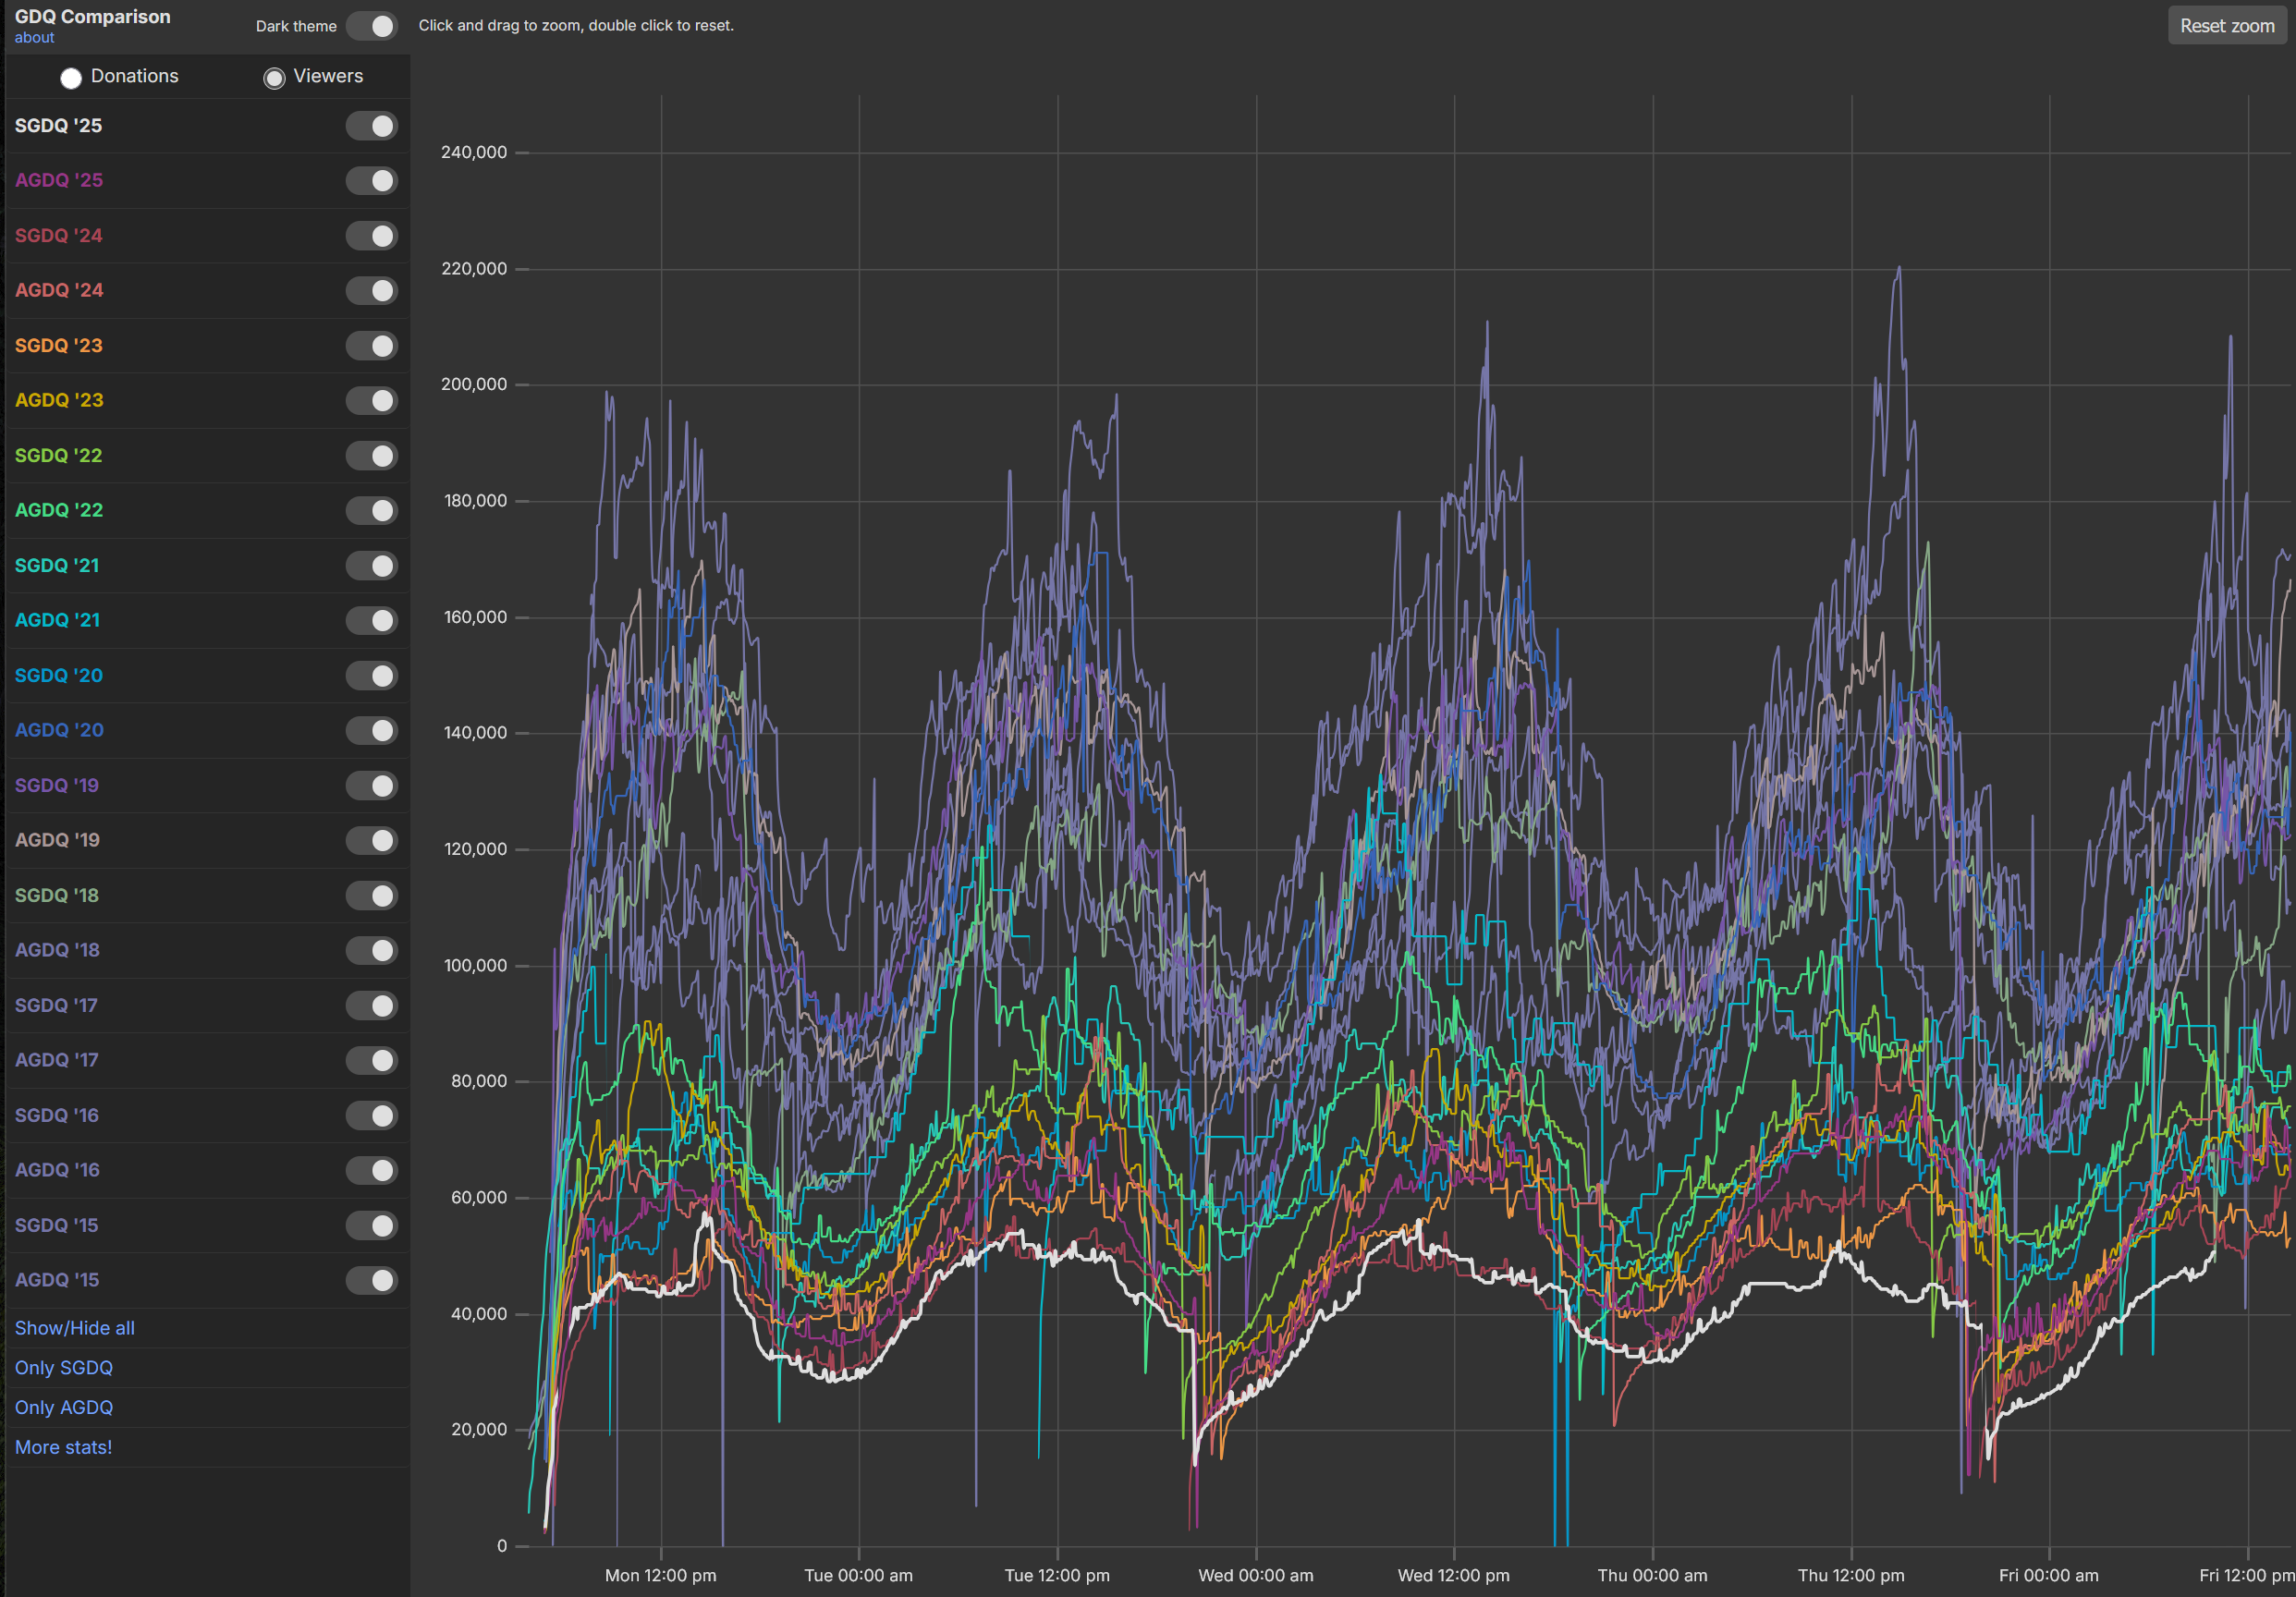Click the SGDQ '25 label text
2296x1597 pixels.
point(58,126)
